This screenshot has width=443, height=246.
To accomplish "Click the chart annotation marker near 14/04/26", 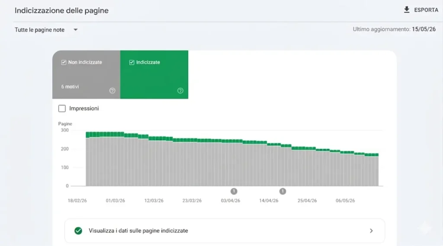I will click(282, 191).
